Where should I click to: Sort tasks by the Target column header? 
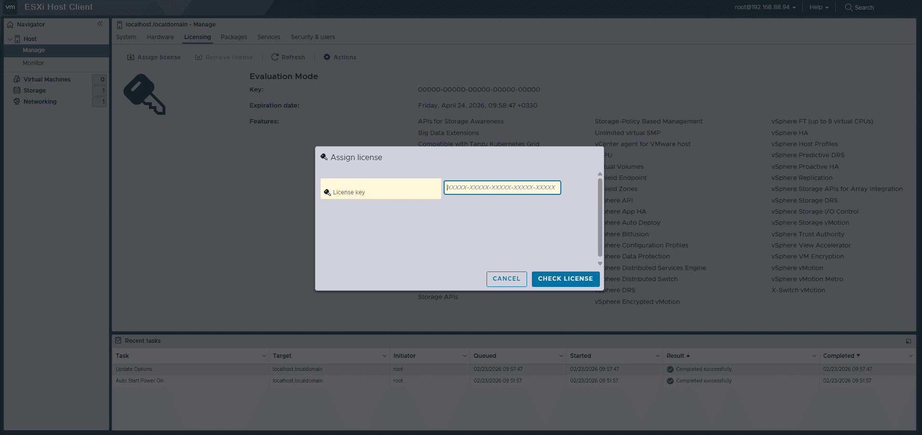pyautogui.click(x=282, y=356)
